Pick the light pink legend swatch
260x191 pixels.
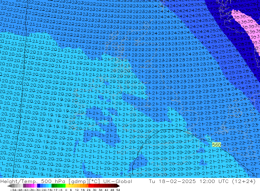[36, 186]
